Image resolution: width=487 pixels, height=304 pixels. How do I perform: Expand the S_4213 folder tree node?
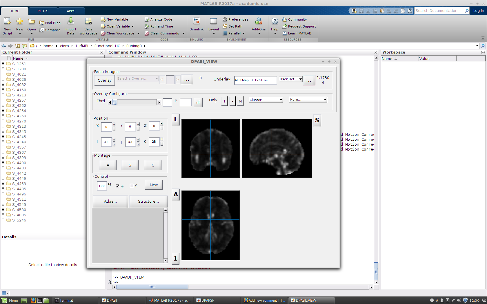[3, 95]
